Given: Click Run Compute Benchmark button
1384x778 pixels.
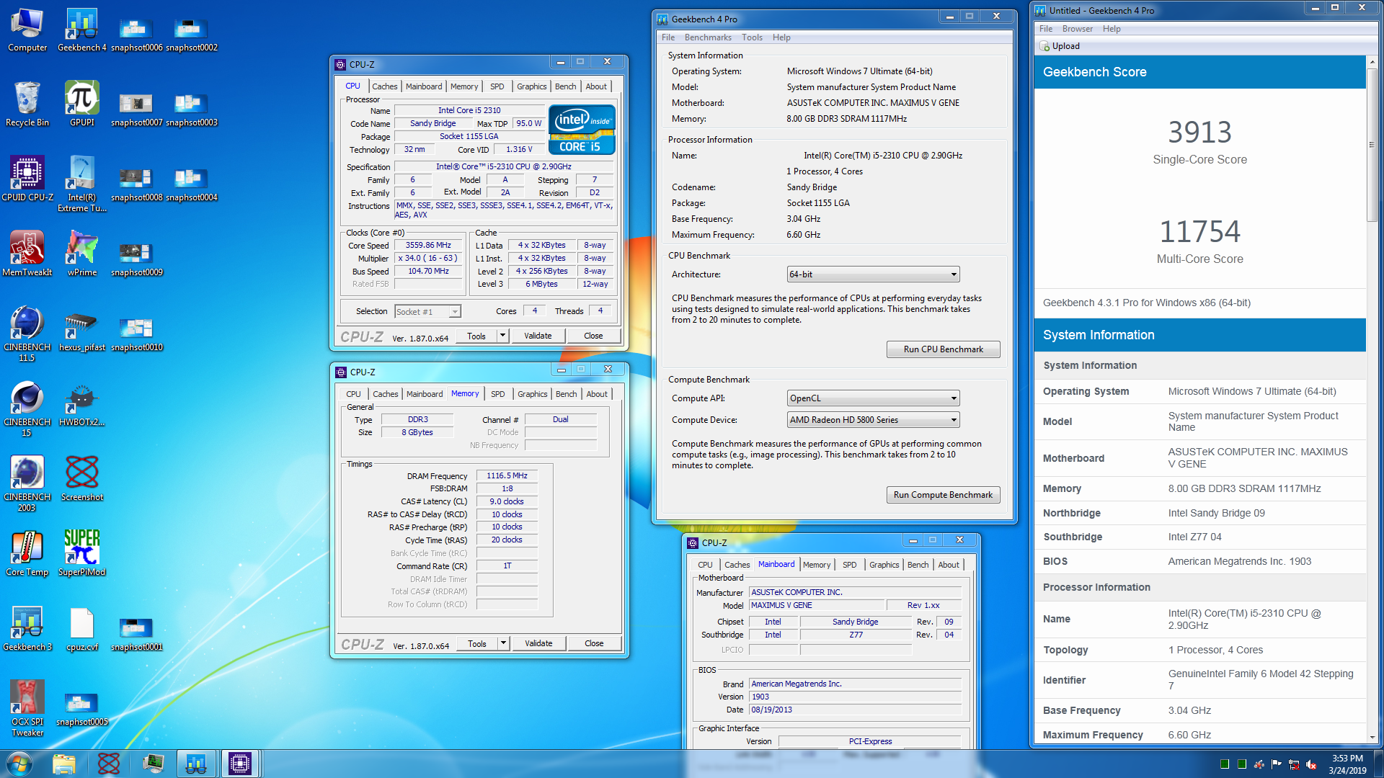Looking at the screenshot, I should tap(943, 495).
